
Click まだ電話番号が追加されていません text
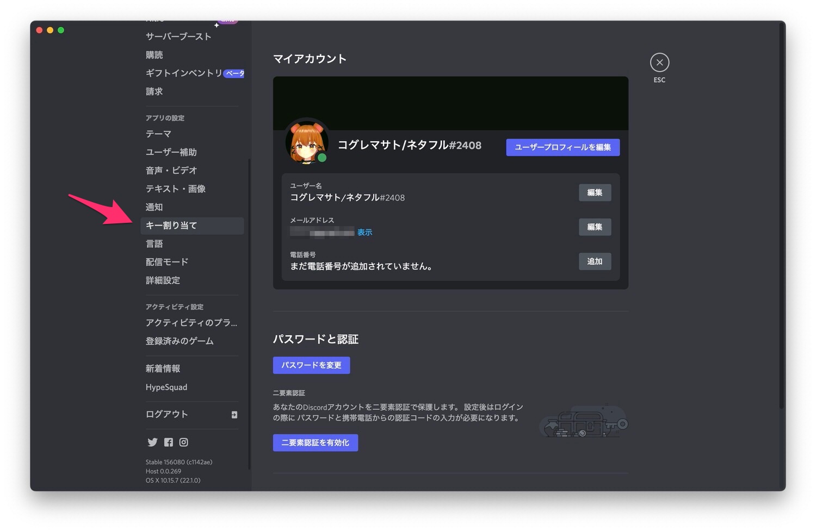point(361,267)
